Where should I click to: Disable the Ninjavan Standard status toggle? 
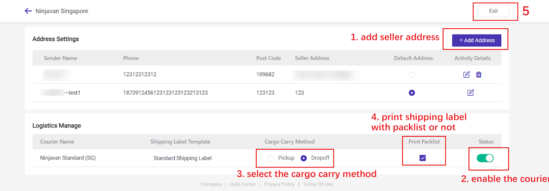(485, 158)
